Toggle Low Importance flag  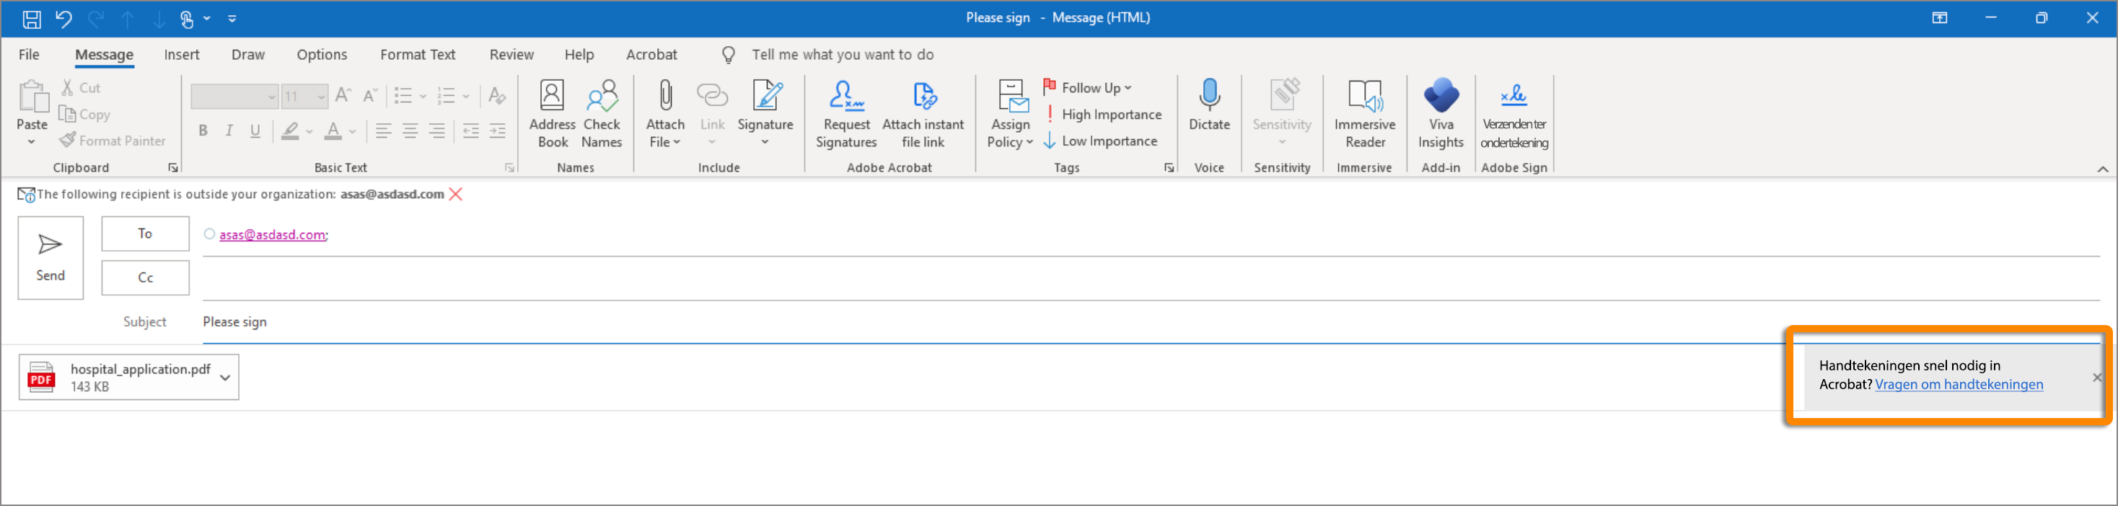tap(1101, 141)
